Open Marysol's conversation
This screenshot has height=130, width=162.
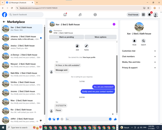(22, 65)
